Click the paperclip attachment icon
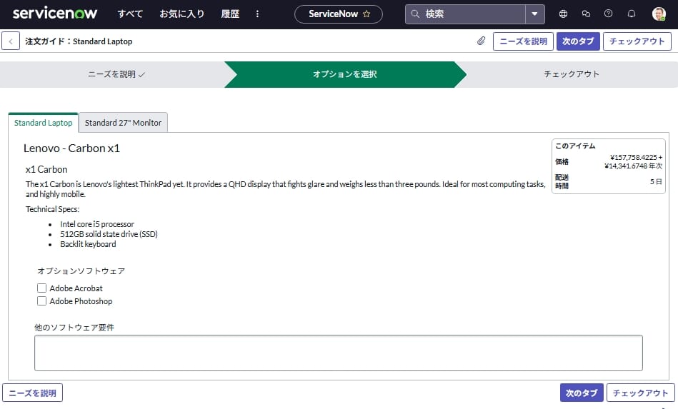This screenshot has width=678, height=409. coord(482,41)
